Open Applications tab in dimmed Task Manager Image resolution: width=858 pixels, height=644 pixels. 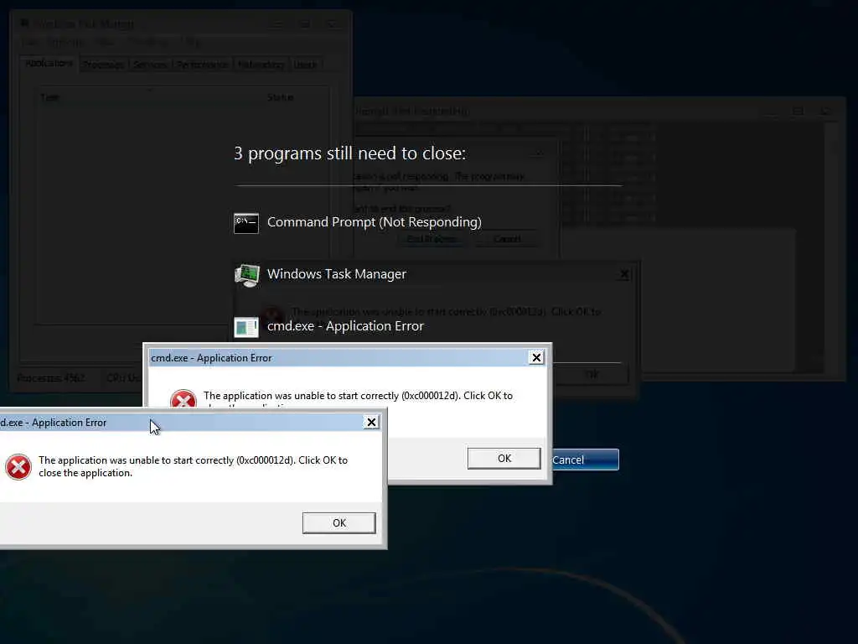pyautogui.click(x=49, y=64)
